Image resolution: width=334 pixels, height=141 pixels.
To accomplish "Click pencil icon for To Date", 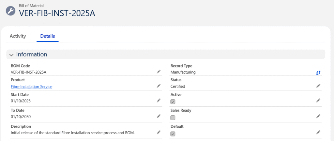I will [x=159, y=116].
